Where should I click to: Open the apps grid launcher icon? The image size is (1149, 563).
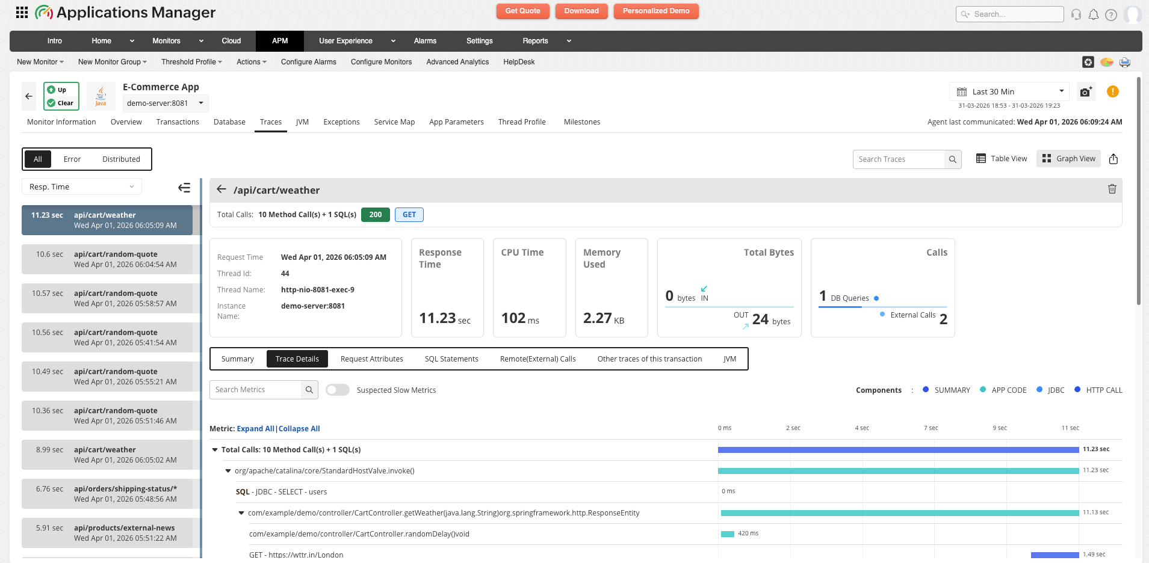click(22, 13)
